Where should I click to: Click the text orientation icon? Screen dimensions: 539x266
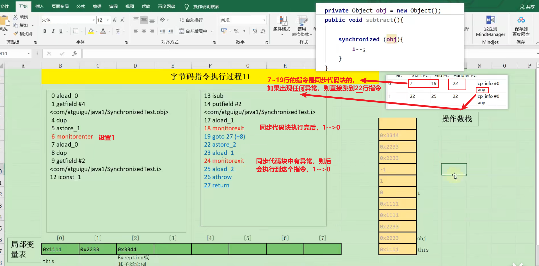[163, 20]
